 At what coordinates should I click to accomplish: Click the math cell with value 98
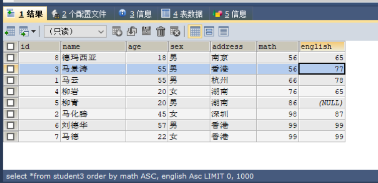click(x=277, y=114)
